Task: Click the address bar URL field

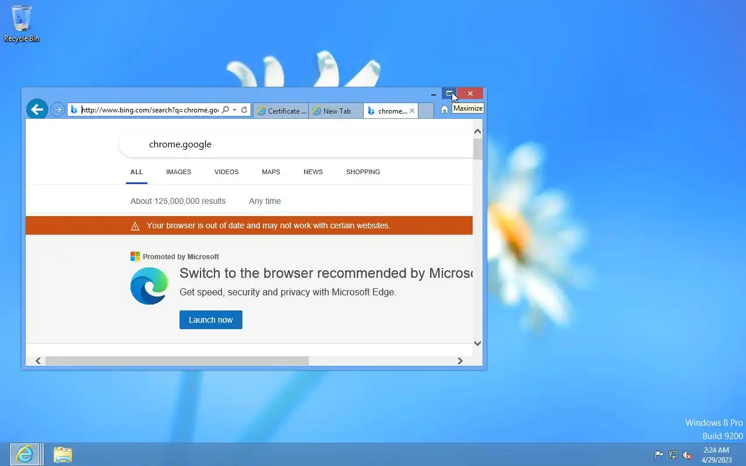Action: tap(150, 110)
